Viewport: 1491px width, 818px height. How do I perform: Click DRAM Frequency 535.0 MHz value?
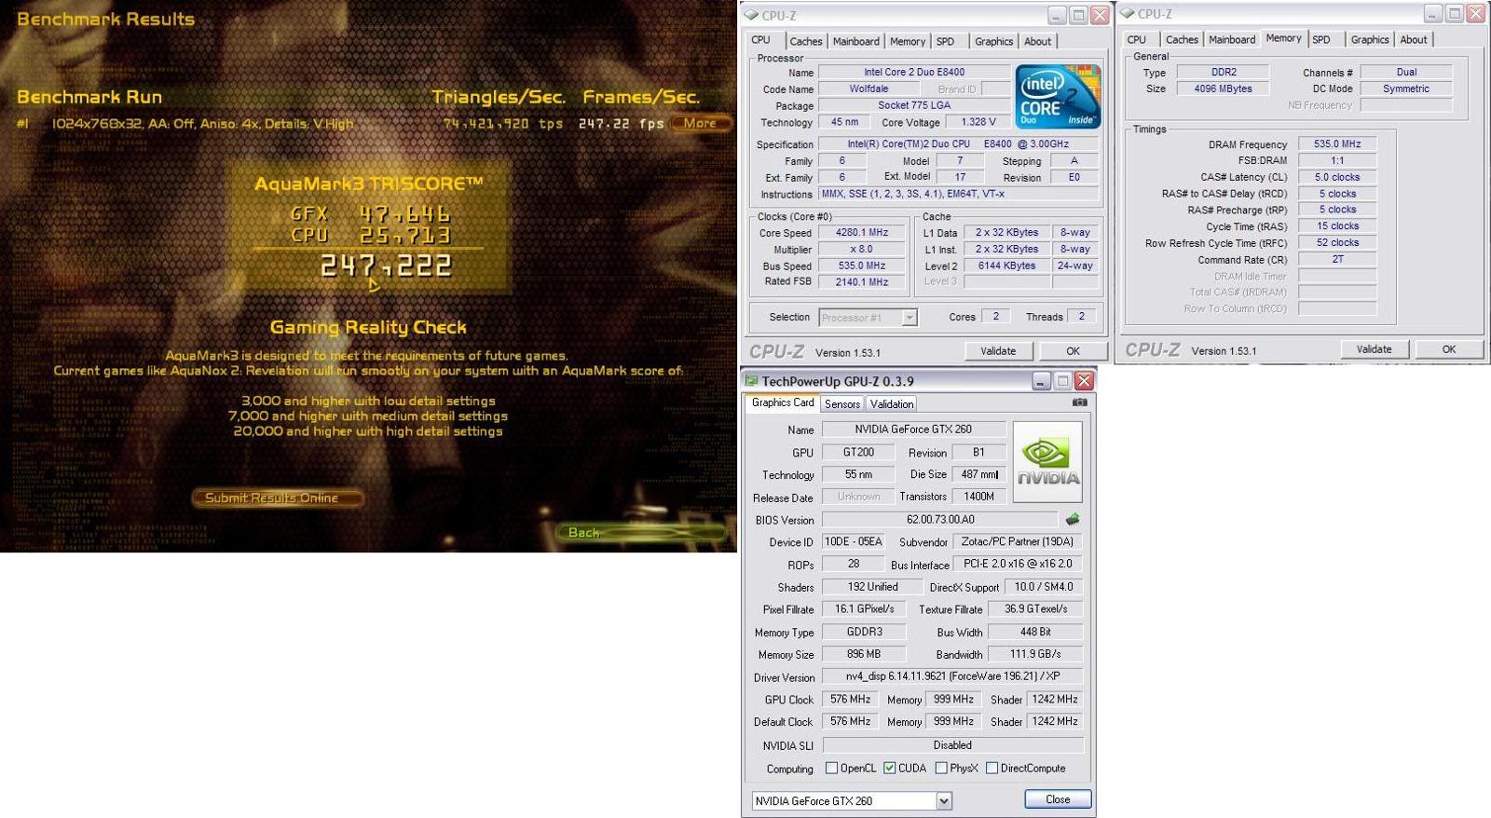(x=1337, y=144)
